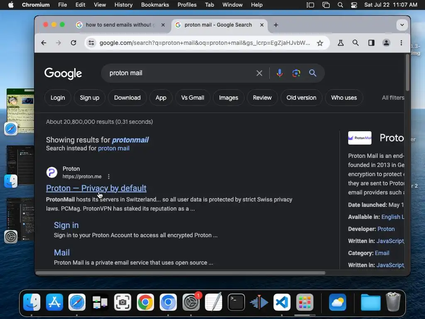Select the Who uses filter chip
The width and height of the screenshot is (425, 319).
click(344, 98)
